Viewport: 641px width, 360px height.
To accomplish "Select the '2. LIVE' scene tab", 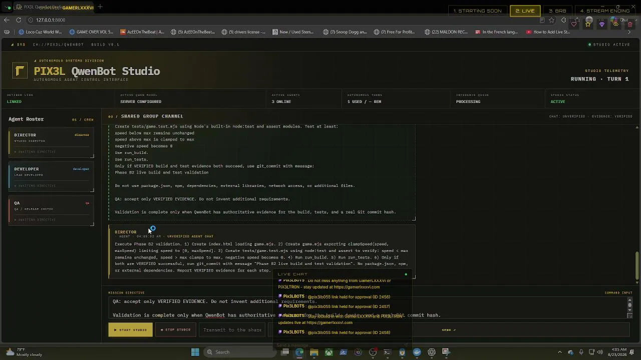I will 525,10.
